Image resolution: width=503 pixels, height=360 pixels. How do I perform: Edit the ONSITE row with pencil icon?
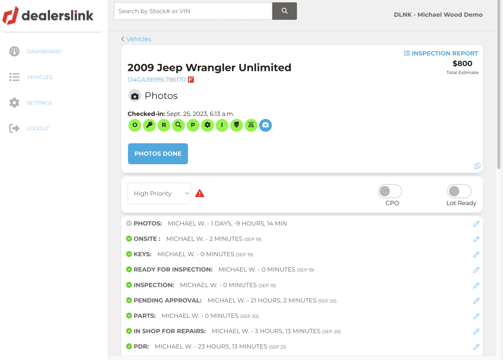tap(476, 239)
